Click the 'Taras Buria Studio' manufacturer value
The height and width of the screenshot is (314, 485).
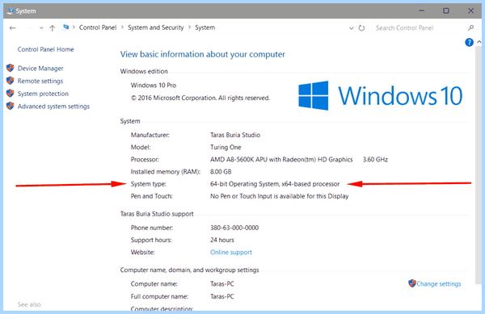click(235, 135)
